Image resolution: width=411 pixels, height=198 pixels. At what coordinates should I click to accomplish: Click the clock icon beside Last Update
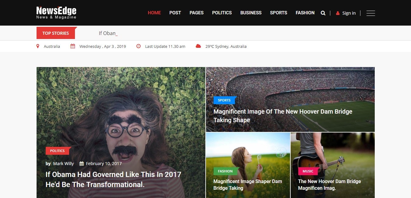pyautogui.click(x=139, y=46)
